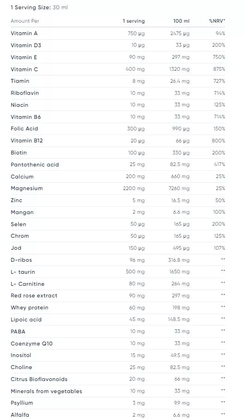Select the Vitamin B12 800% value
Image resolution: width=245 pixels, height=419 pixels.
218,141
